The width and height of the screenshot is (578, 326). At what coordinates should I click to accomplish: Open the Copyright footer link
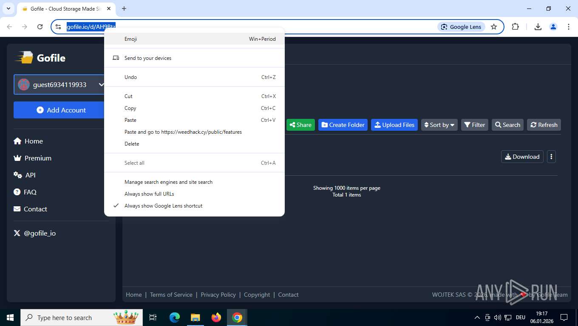[x=257, y=295]
